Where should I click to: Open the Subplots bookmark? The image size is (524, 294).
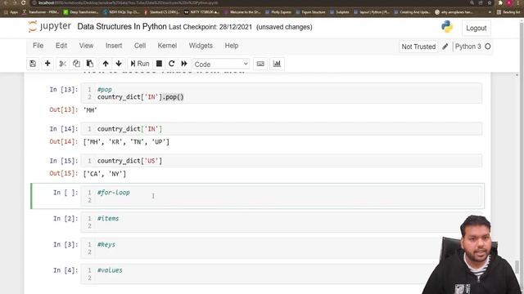click(x=340, y=12)
